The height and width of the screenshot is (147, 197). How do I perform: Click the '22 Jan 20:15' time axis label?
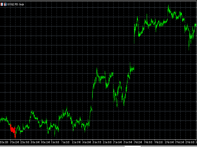click(107, 142)
